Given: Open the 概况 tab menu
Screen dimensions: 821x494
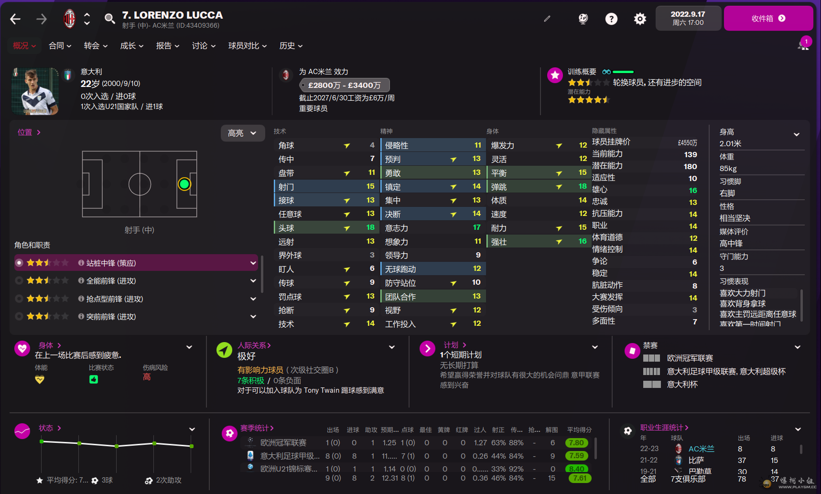Looking at the screenshot, I should point(24,46).
